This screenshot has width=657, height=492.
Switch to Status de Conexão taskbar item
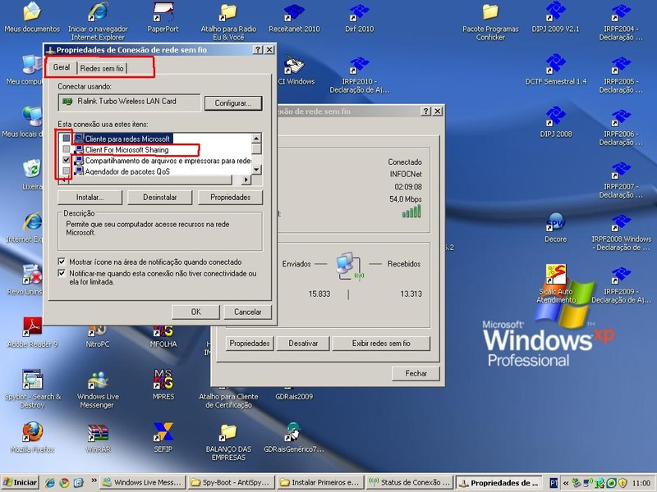coord(409,483)
